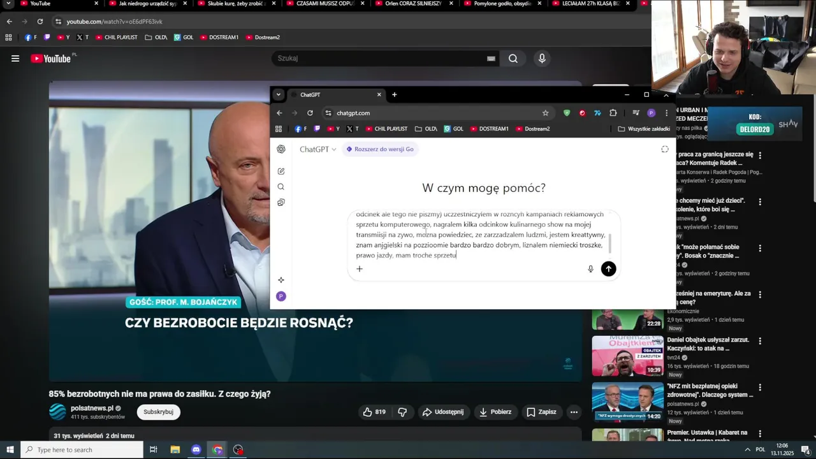This screenshot has height=459, width=816.
Task: Click the YouTube search magnifier button
Action: (513, 59)
